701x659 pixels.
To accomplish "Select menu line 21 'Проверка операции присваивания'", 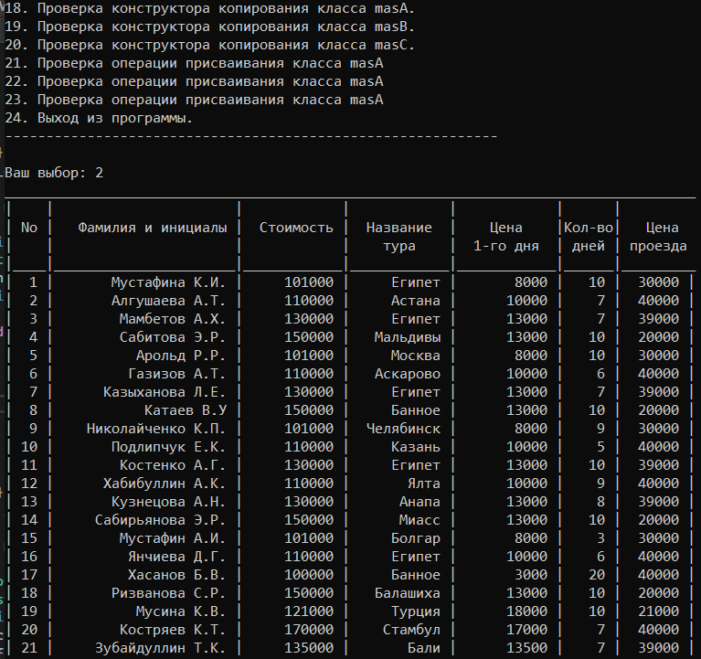I will (x=194, y=63).
